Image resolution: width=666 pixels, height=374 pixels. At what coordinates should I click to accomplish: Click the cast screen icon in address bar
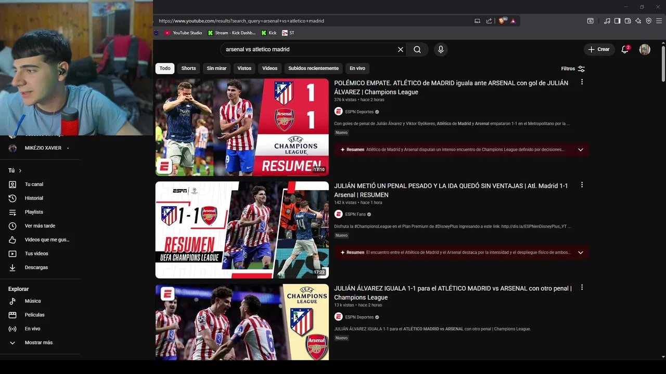[x=478, y=21]
